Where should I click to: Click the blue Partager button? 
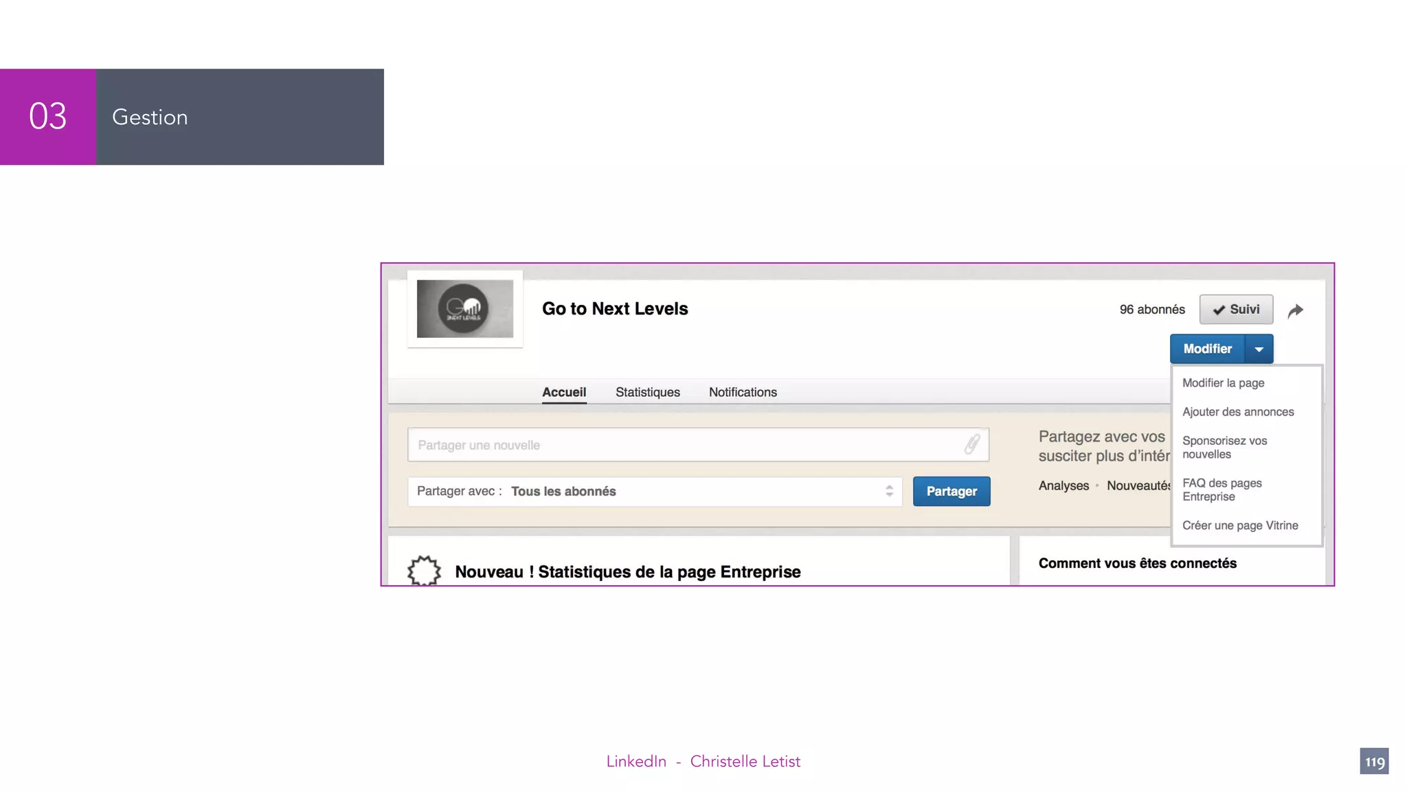(952, 492)
